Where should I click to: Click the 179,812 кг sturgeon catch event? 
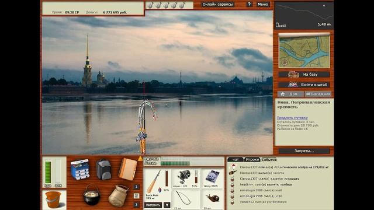(284, 167)
